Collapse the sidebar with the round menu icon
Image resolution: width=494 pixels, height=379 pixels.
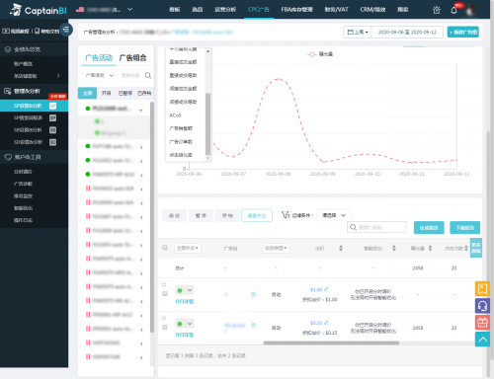pos(66,30)
